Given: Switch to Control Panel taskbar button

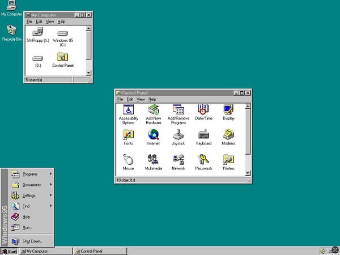Looking at the screenshot, I should pyautogui.click(x=100, y=251).
